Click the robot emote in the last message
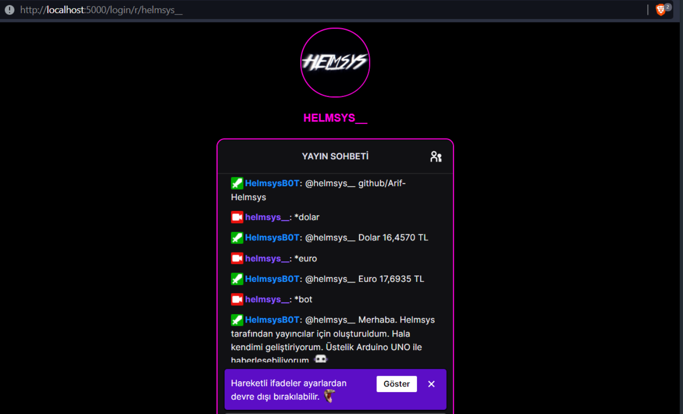 [321, 359]
